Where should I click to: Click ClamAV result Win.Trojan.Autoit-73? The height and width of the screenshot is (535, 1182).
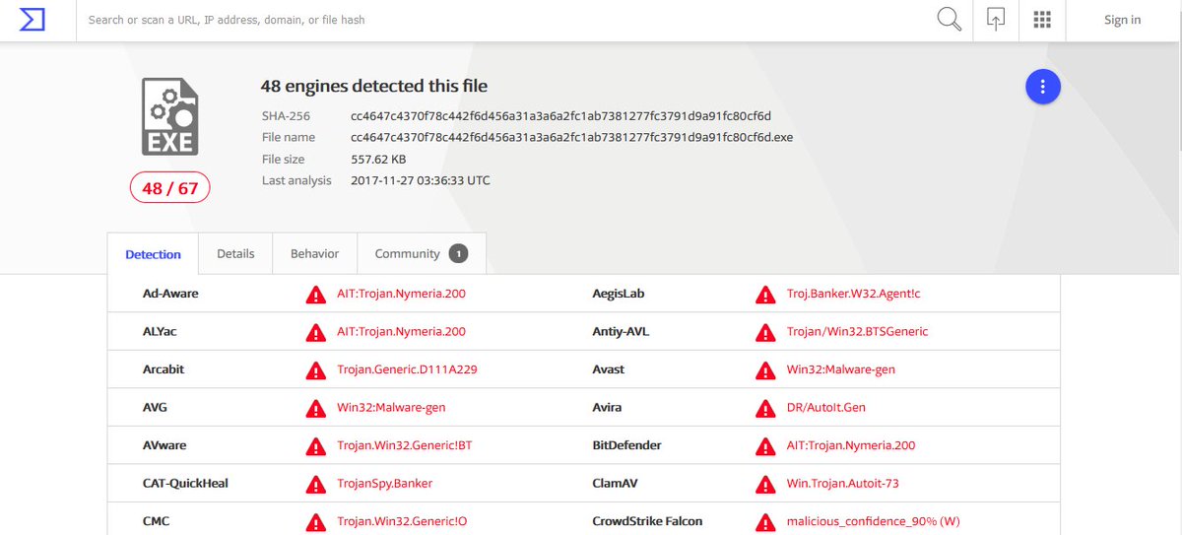843,484
